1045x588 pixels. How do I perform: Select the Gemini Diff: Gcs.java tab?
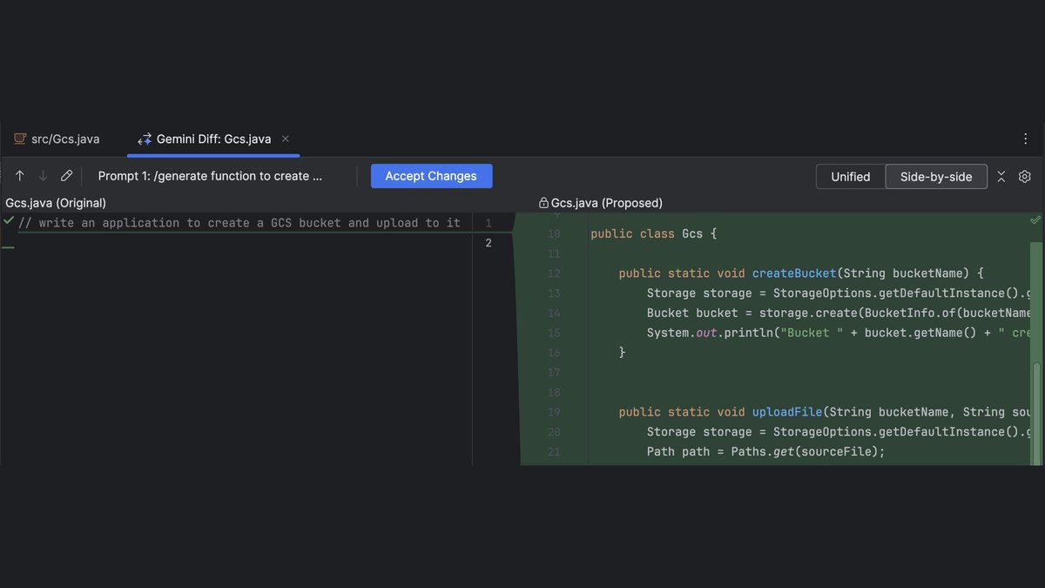point(213,139)
